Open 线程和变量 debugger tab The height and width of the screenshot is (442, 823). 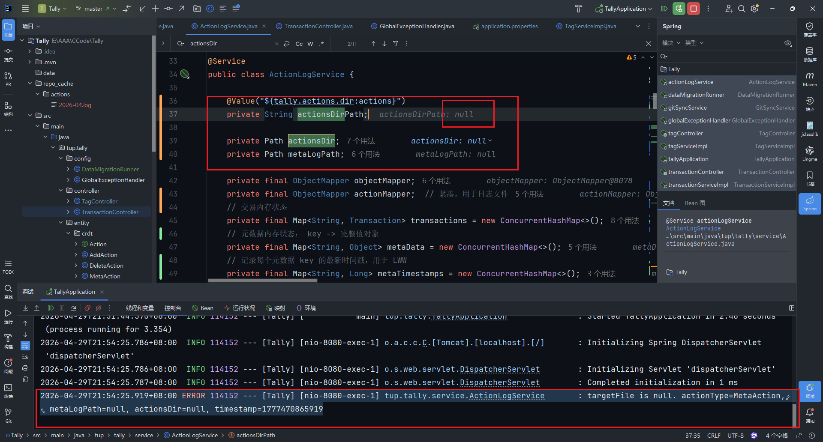coord(140,308)
